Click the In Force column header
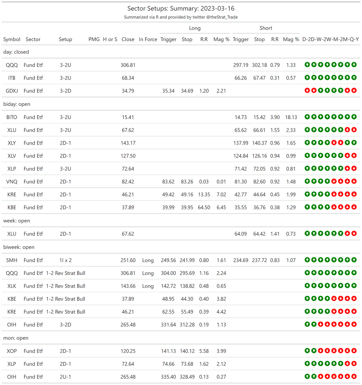The height and width of the screenshot is (385, 362). 148,39
